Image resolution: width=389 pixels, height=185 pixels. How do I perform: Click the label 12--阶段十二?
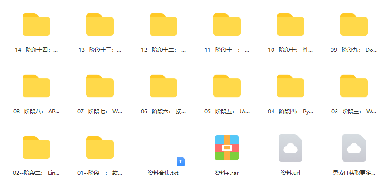[163, 50]
